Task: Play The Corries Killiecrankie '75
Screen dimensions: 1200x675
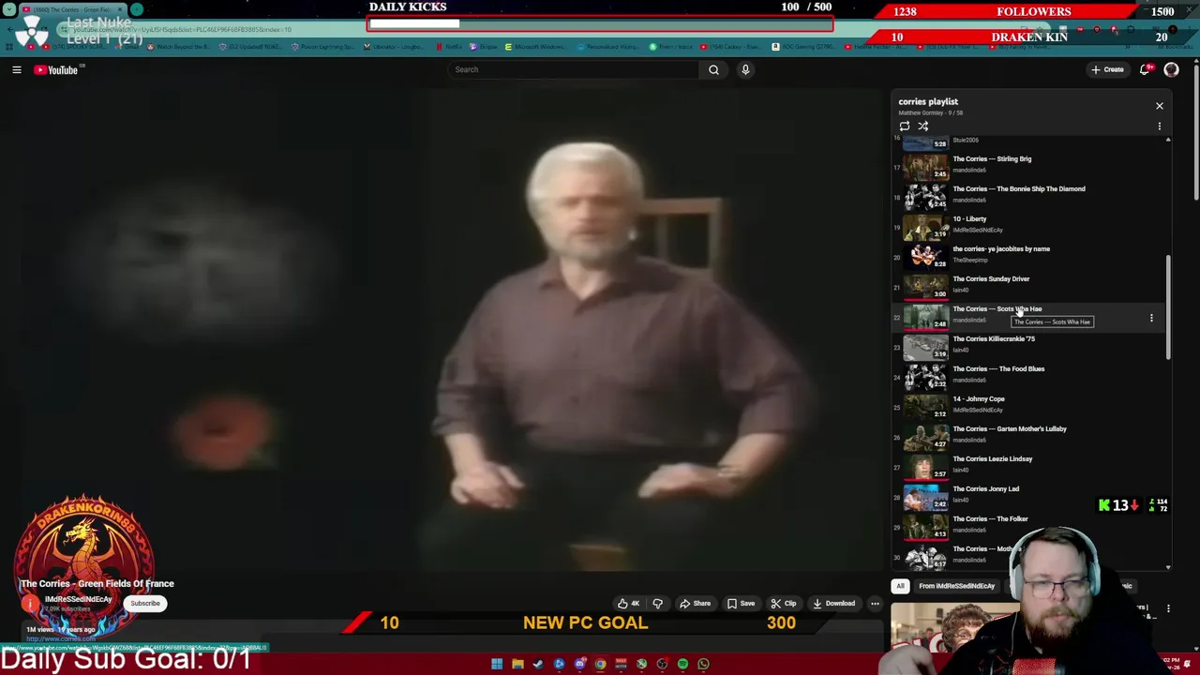Action: 994,338
